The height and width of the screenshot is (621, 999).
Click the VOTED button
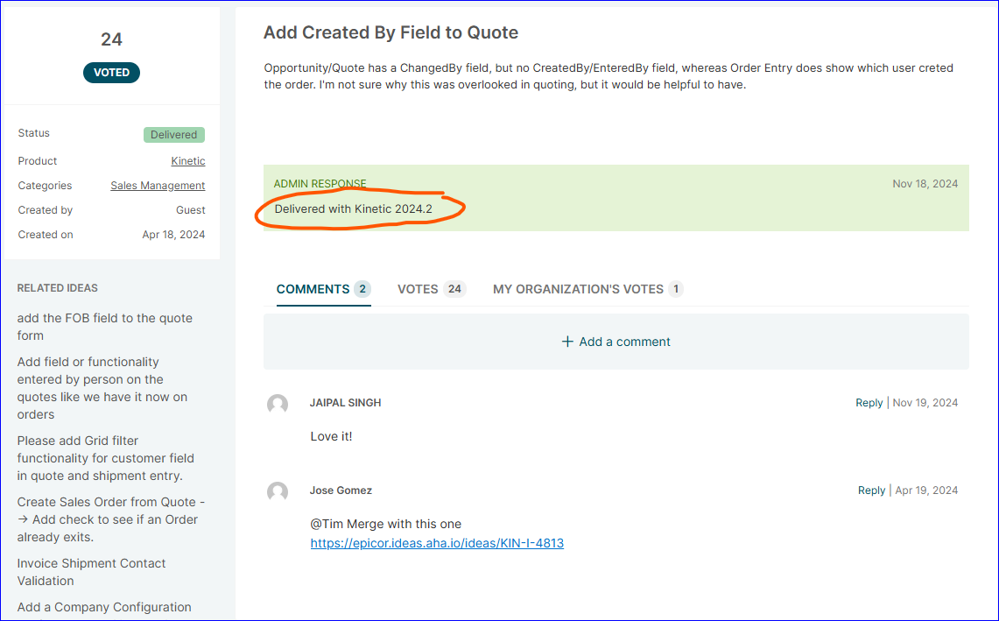[111, 73]
